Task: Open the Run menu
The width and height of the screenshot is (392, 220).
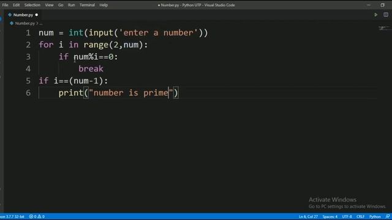Action: click(72, 5)
